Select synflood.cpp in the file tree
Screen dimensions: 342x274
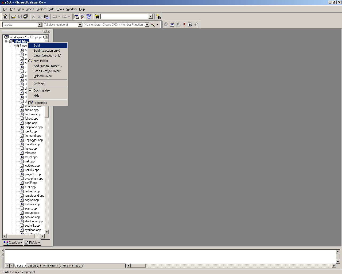[x=33, y=230]
